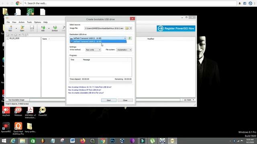
Task: Open the File menu in PowerISO
Action: pyautogui.click(x=8, y=22)
